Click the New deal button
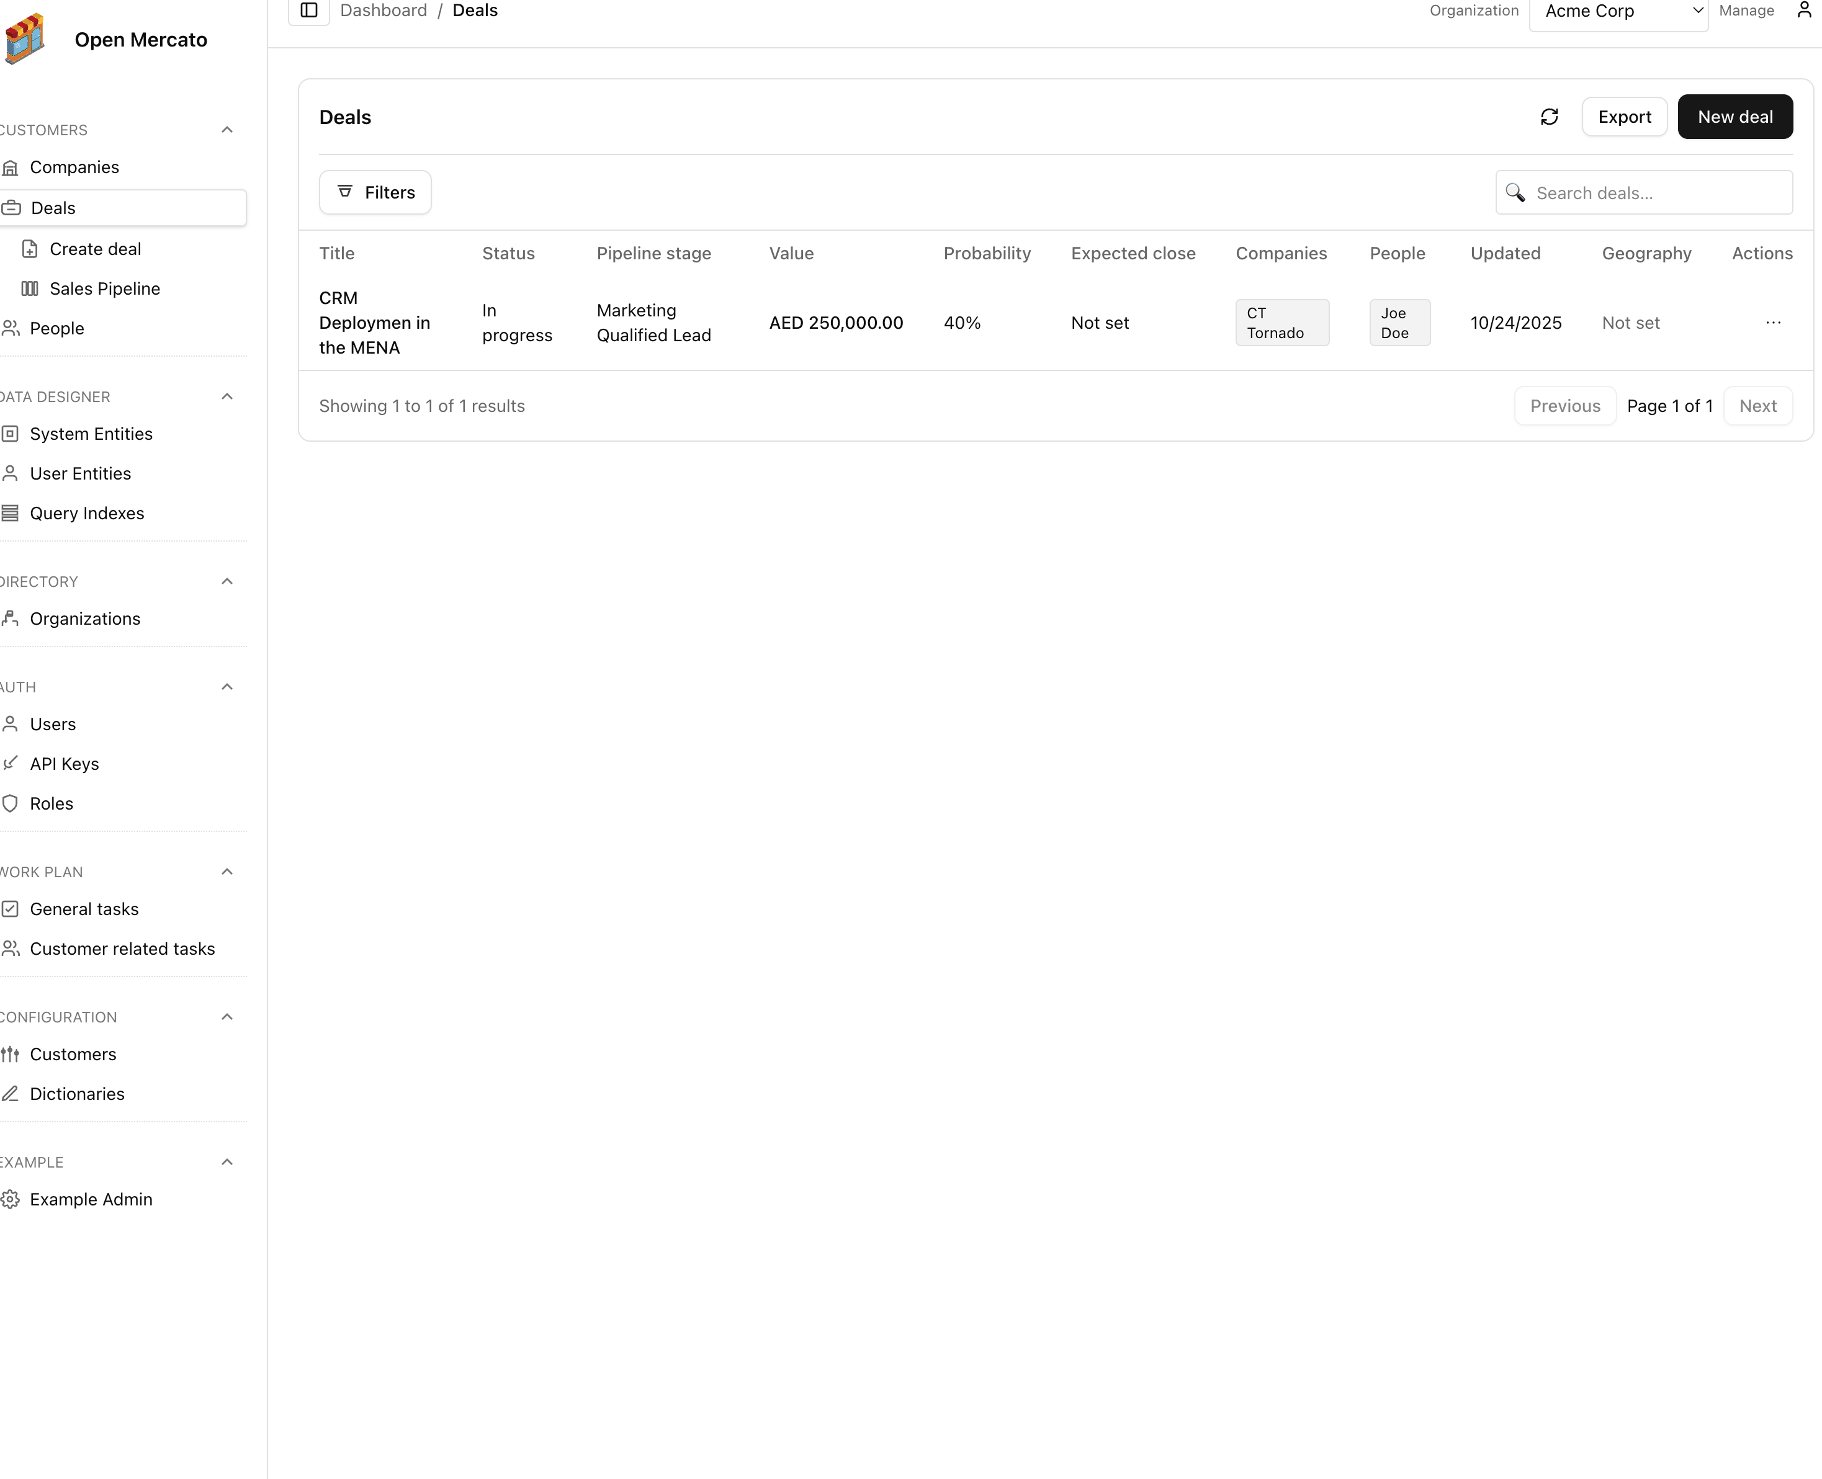The image size is (1822, 1479). [1735, 116]
